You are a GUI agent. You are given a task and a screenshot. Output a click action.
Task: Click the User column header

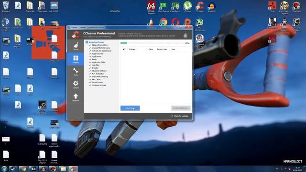(x=173, y=49)
